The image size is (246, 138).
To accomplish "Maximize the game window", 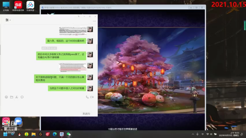I will [196, 7].
